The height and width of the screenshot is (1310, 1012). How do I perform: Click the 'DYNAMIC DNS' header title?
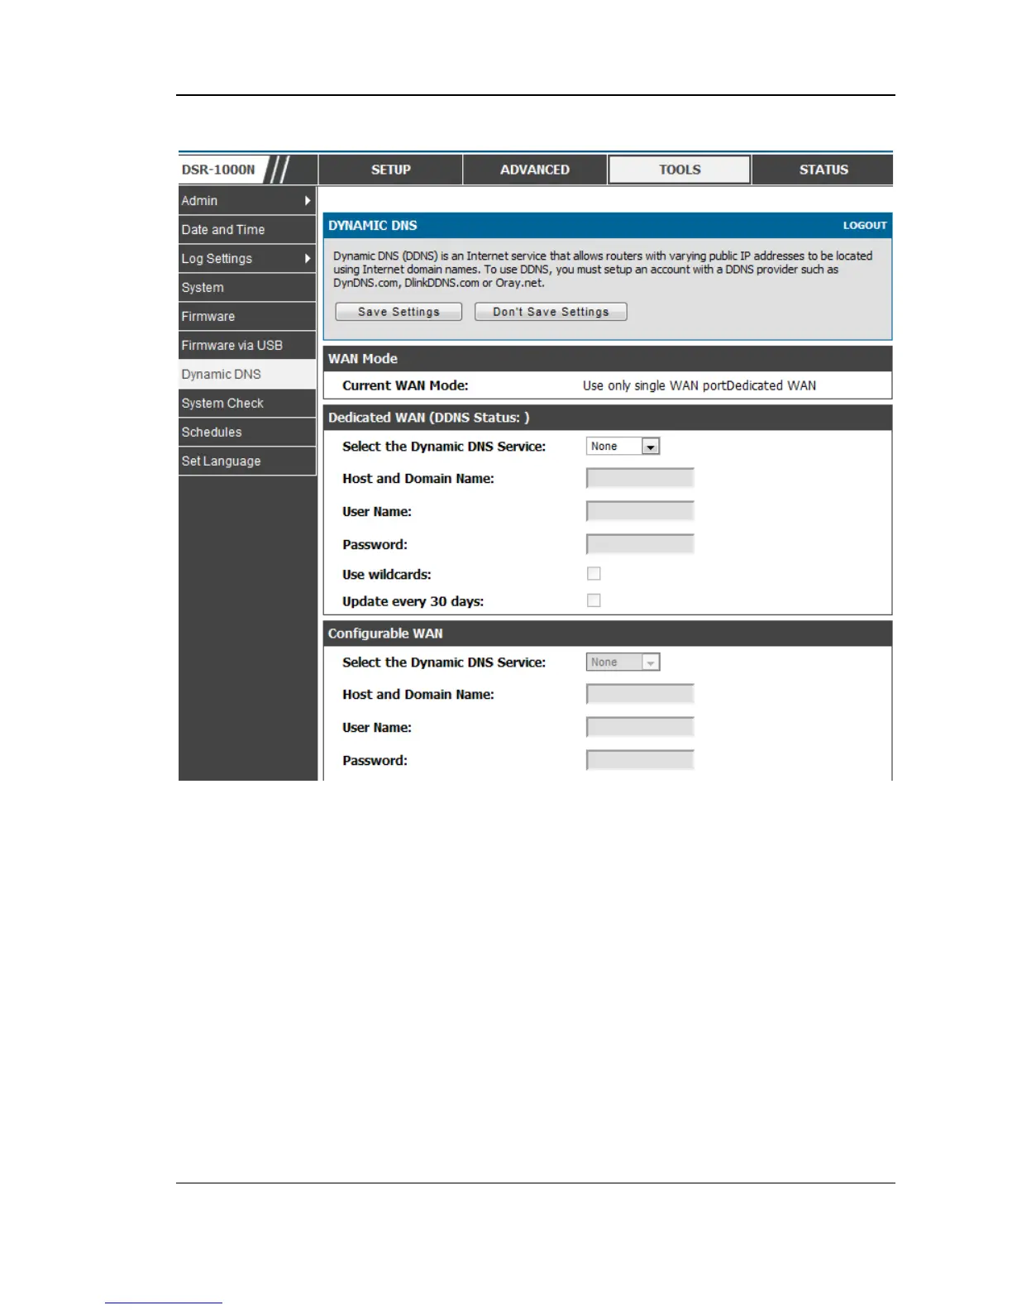click(373, 225)
